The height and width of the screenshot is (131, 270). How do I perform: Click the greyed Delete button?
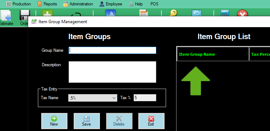pos(119,121)
